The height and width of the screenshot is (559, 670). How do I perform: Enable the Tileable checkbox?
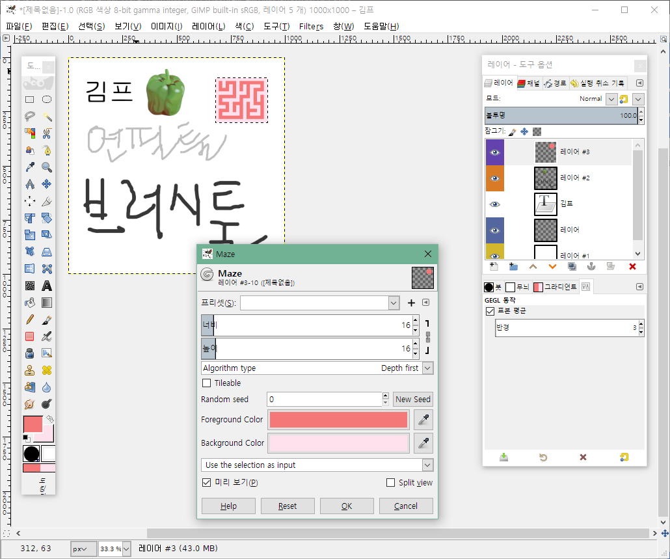(x=206, y=383)
